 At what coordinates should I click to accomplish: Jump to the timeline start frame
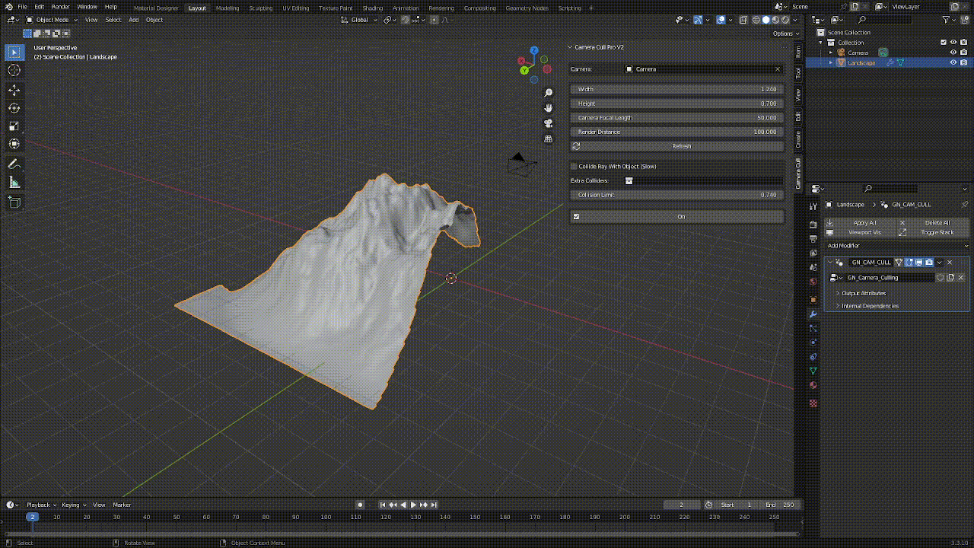[x=383, y=505]
